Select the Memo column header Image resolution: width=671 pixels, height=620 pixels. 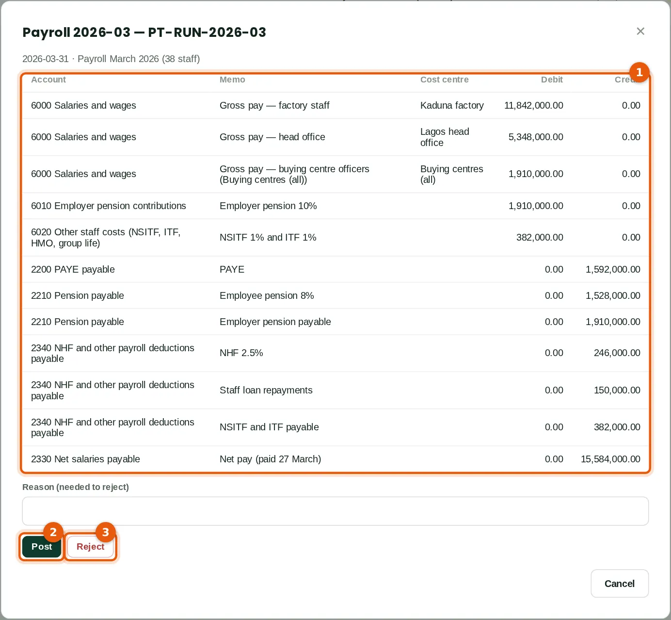pos(232,80)
